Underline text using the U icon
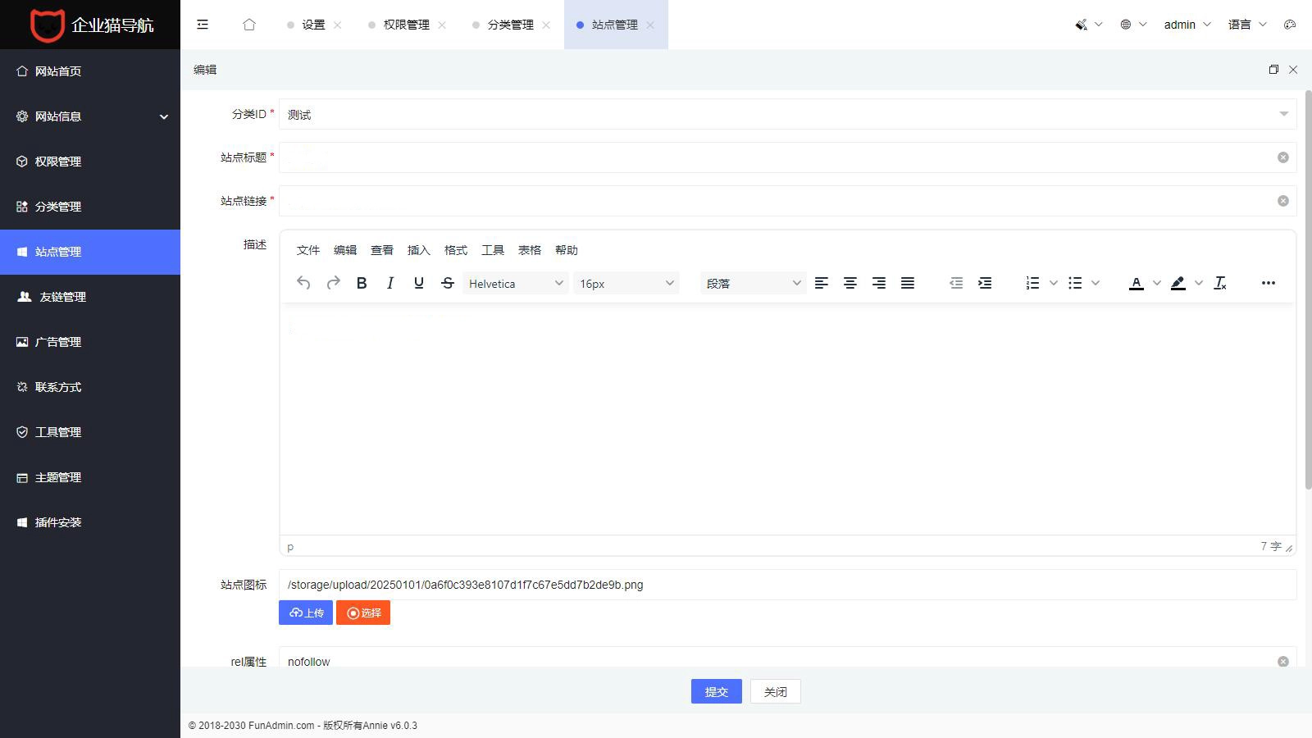 click(419, 283)
